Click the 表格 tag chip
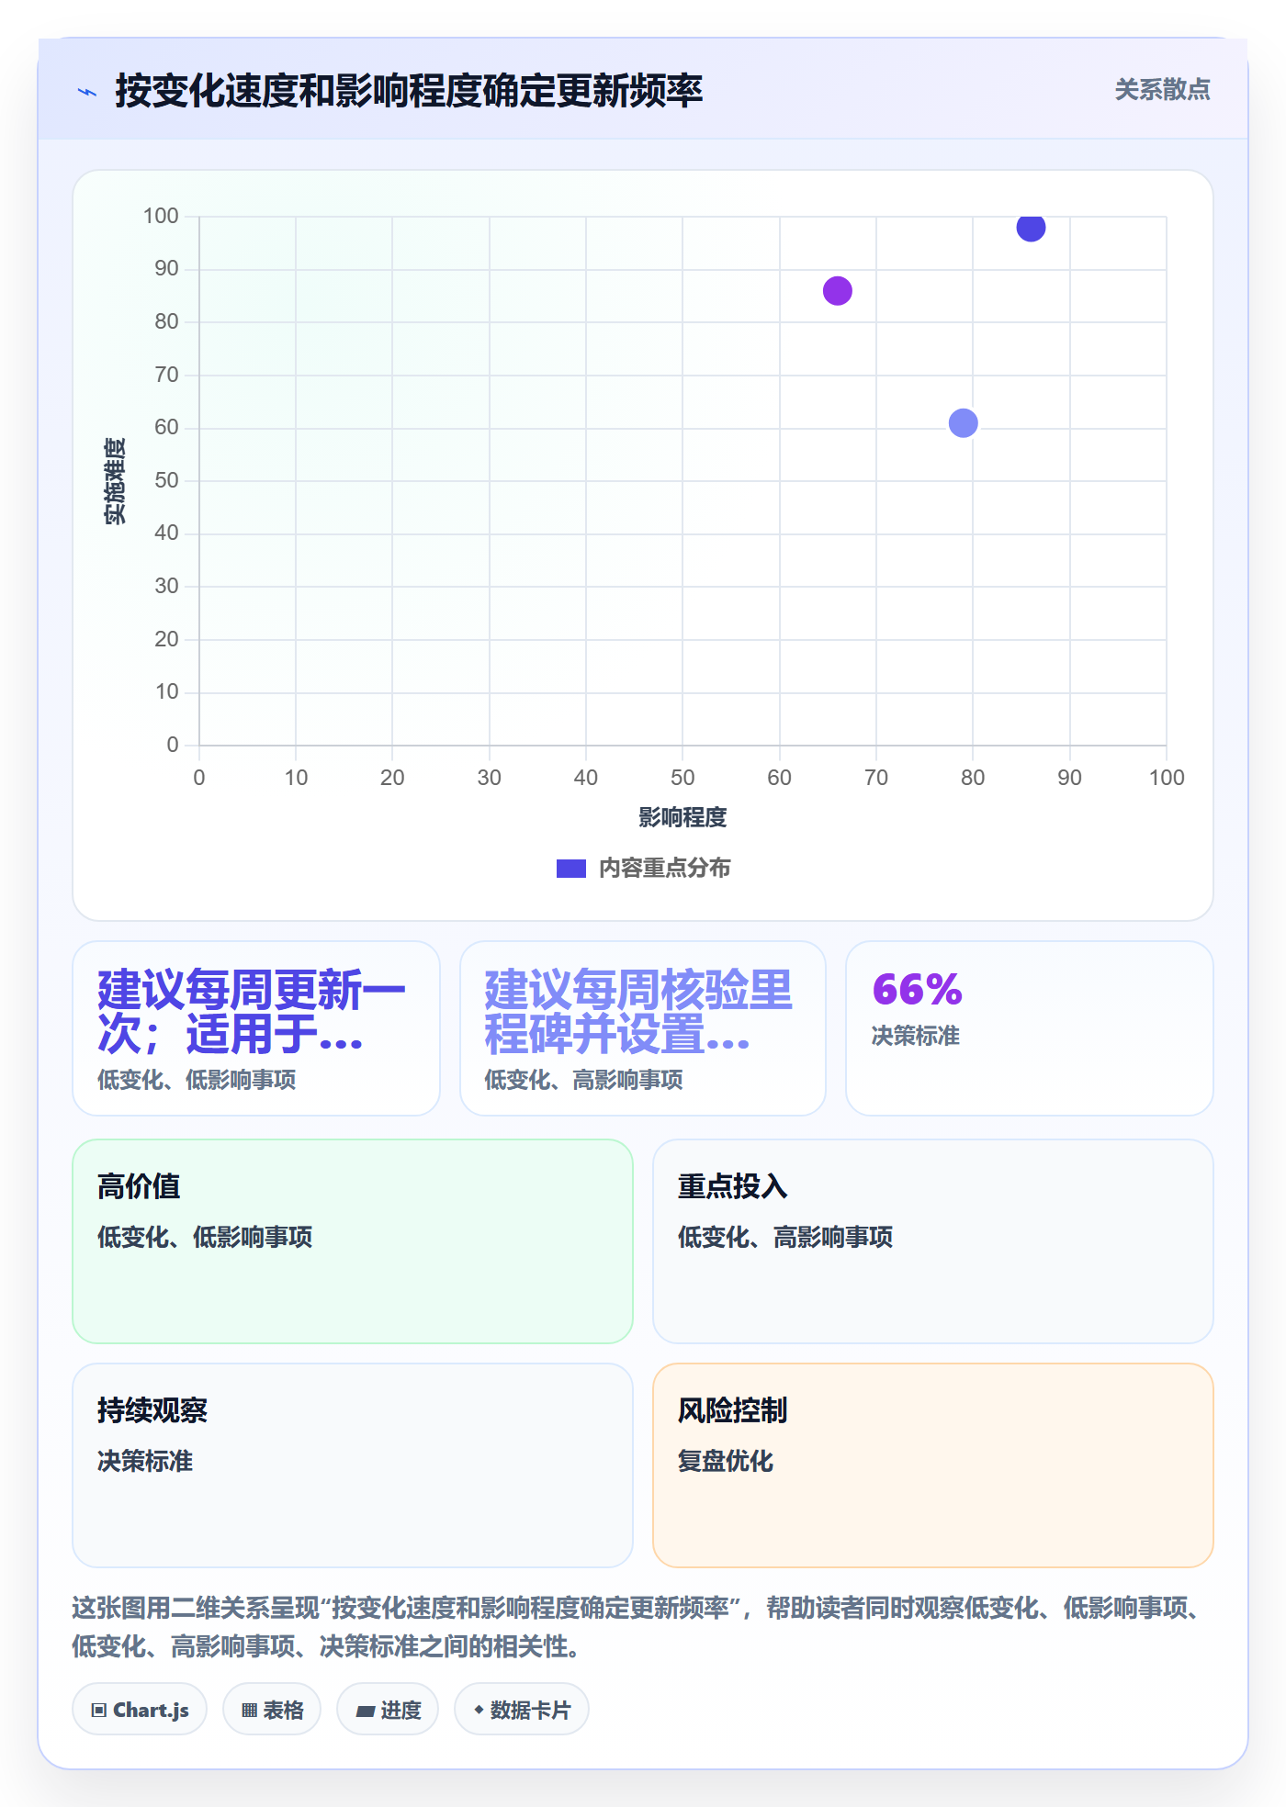 click(x=272, y=1710)
